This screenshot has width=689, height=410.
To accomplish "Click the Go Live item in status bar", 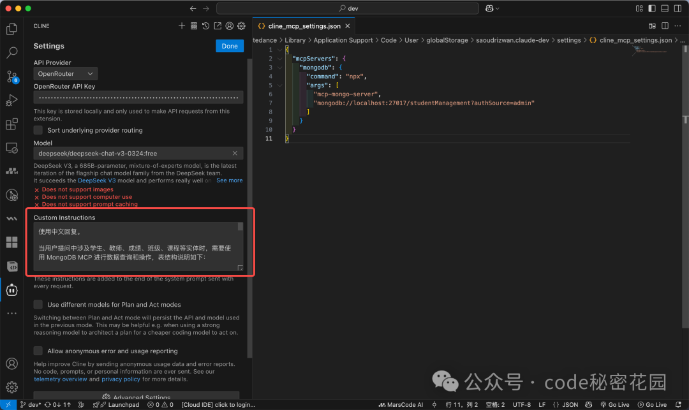I will pyautogui.click(x=614, y=404).
